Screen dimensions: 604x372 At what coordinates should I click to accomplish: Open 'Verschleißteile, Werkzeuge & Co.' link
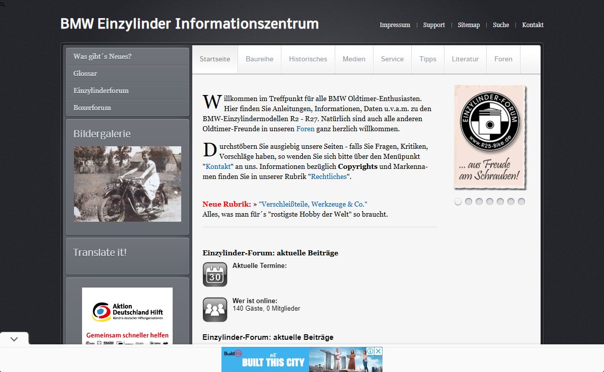(313, 204)
